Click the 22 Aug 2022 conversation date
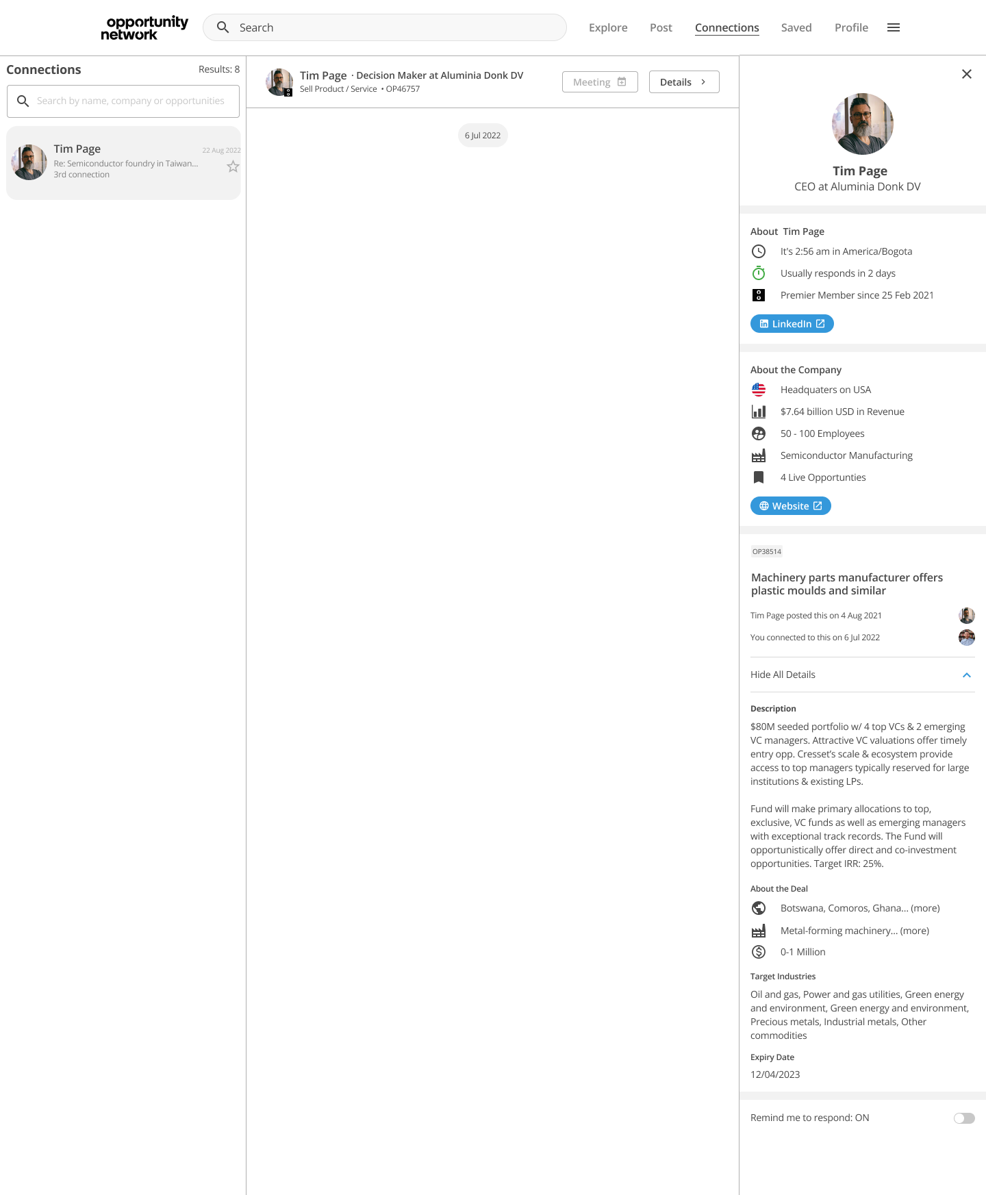The width and height of the screenshot is (986, 1195). (221, 150)
